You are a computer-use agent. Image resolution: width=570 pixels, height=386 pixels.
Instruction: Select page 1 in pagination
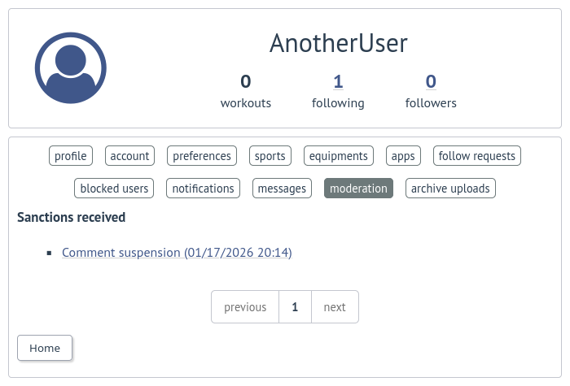tap(295, 307)
